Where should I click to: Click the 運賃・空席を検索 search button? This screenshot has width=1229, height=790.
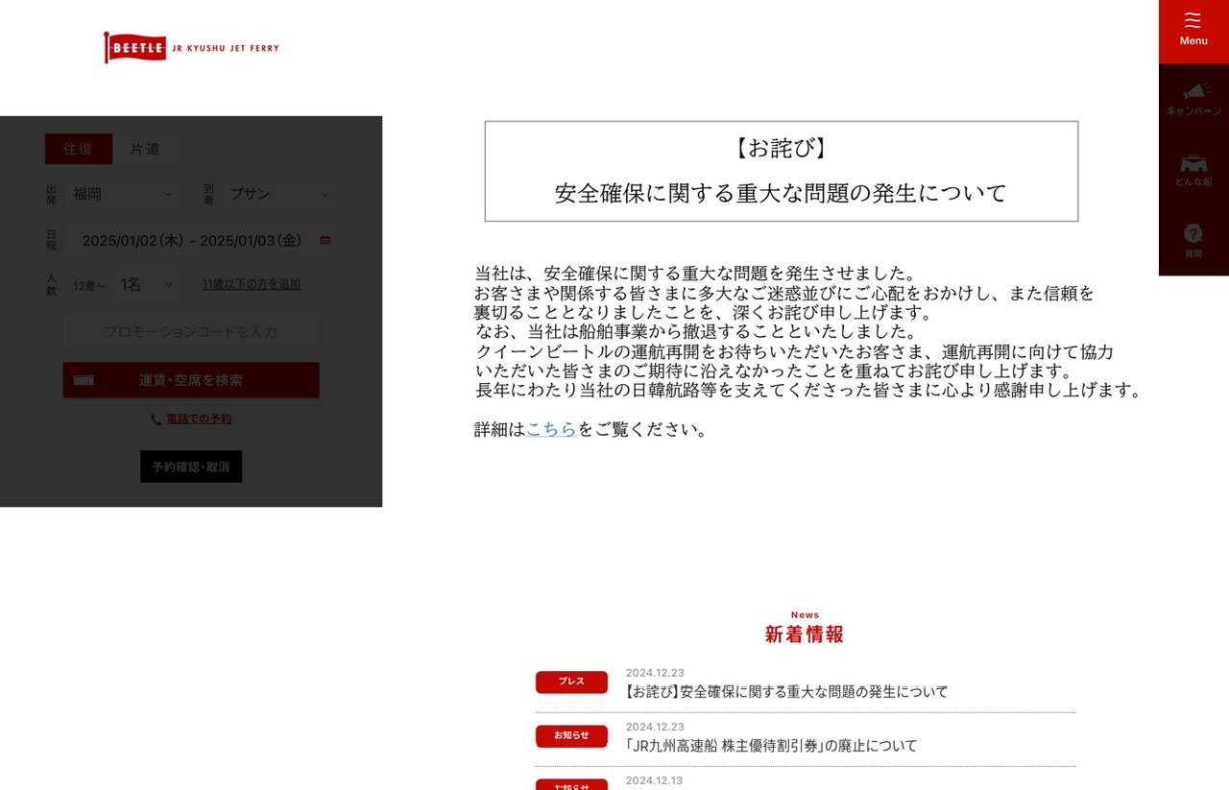(191, 380)
